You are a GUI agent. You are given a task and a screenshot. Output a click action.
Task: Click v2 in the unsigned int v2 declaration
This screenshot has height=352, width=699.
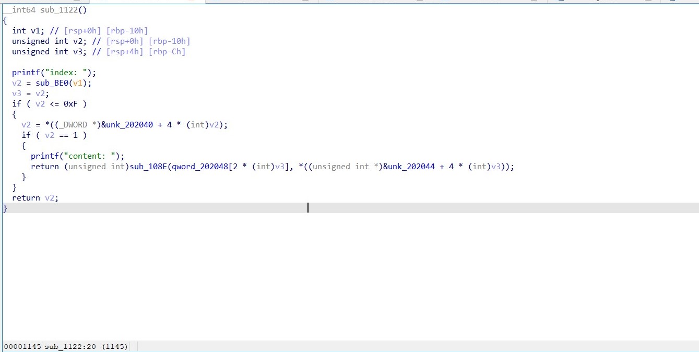(78, 41)
